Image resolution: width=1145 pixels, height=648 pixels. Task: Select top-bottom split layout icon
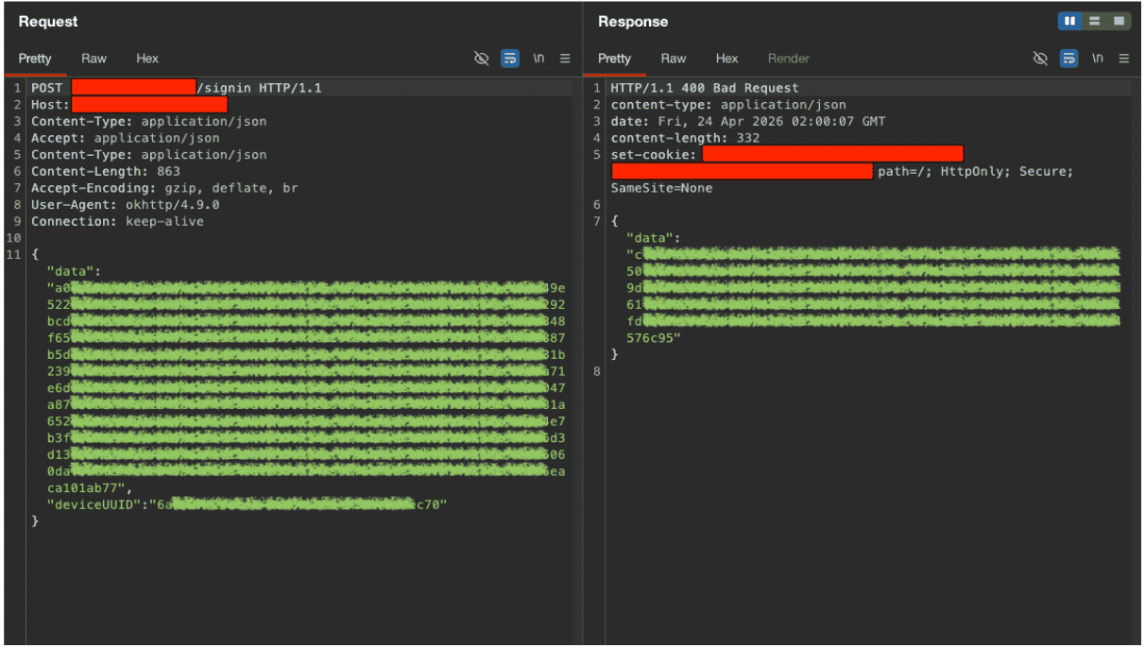pyautogui.click(x=1094, y=21)
